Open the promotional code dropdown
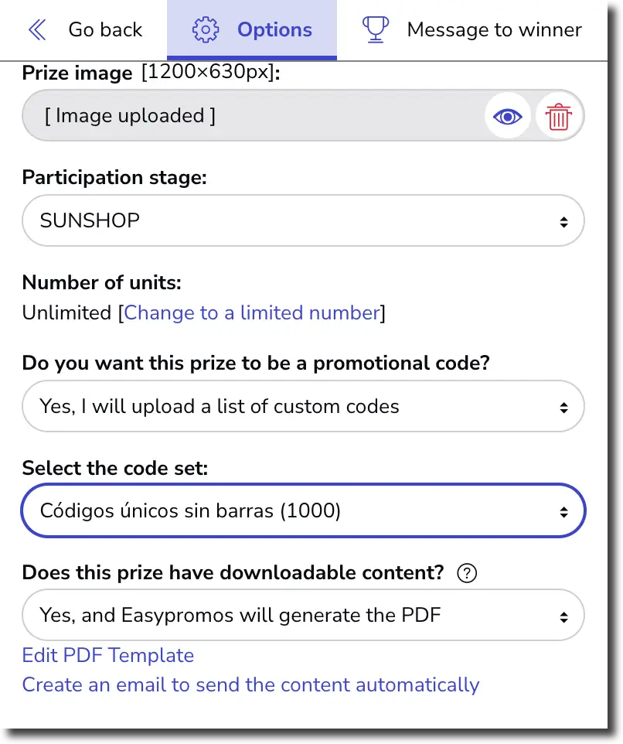This screenshot has height=744, width=623. coord(303,406)
